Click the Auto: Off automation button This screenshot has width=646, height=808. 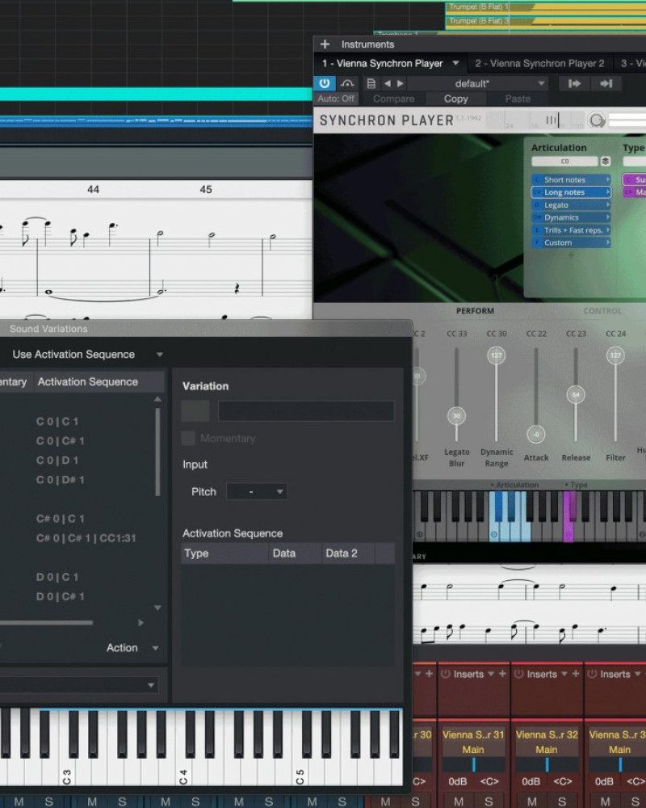tap(336, 99)
